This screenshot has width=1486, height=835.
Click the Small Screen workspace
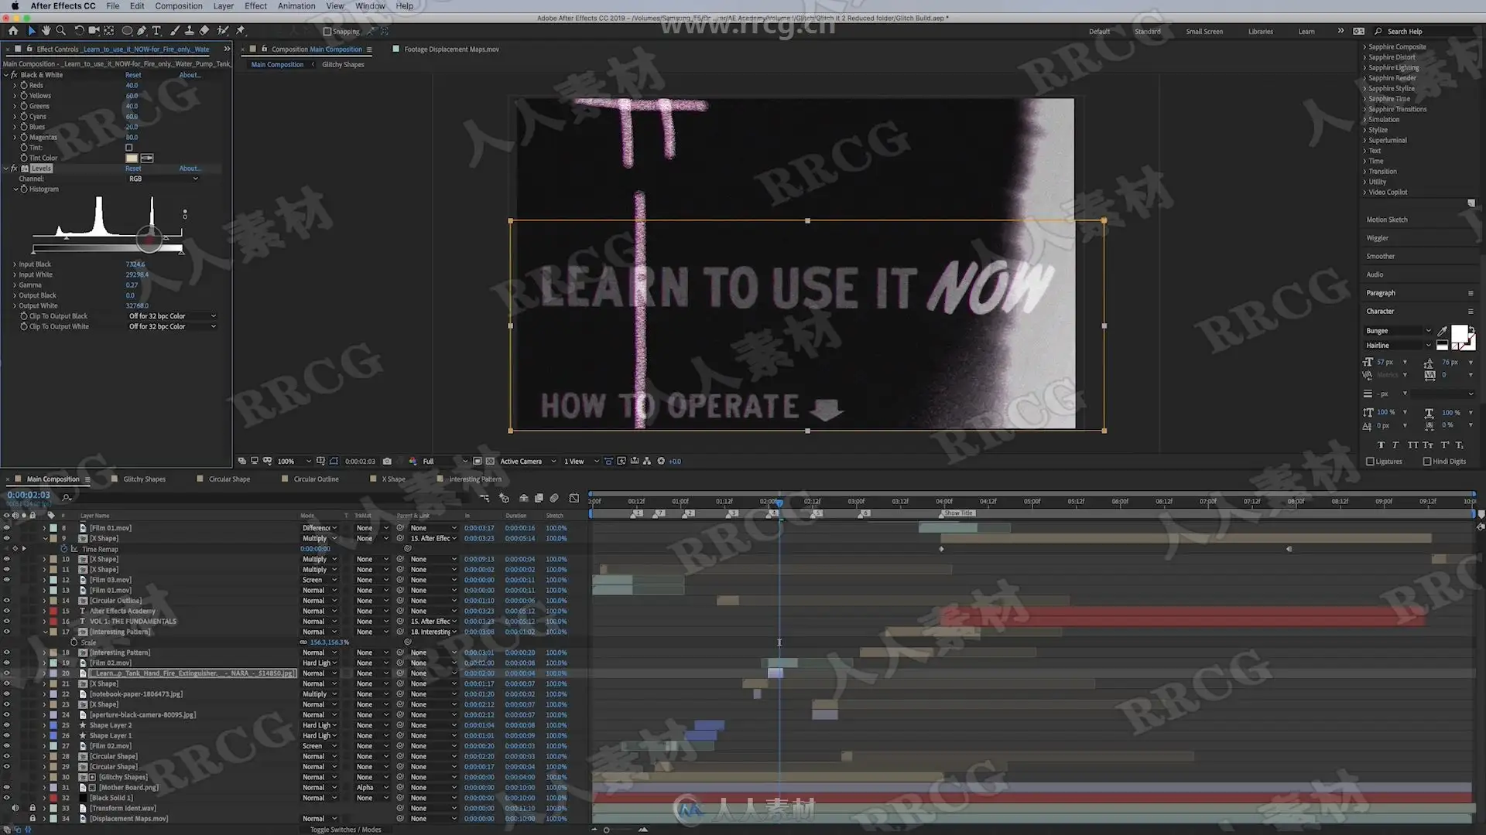tap(1204, 32)
